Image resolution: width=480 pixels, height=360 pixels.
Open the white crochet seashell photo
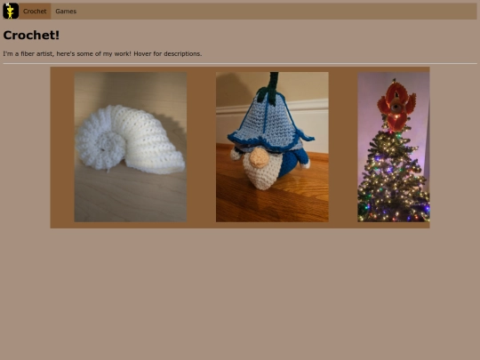click(x=131, y=147)
